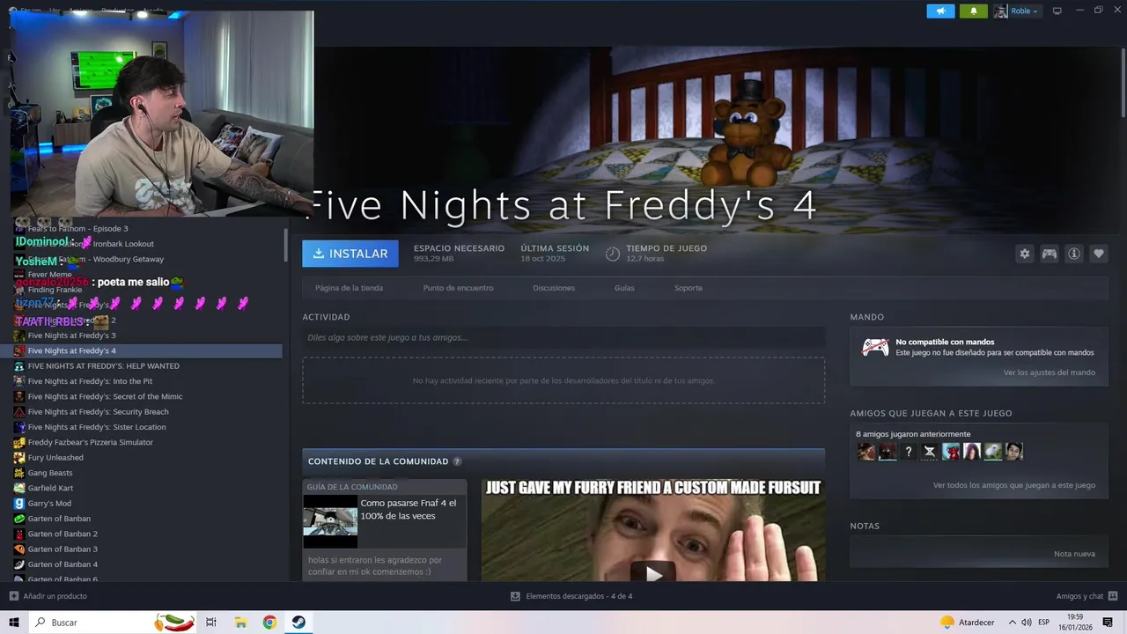Open the red cartoon character friend avatar
The height and width of the screenshot is (634, 1127).
click(x=951, y=452)
